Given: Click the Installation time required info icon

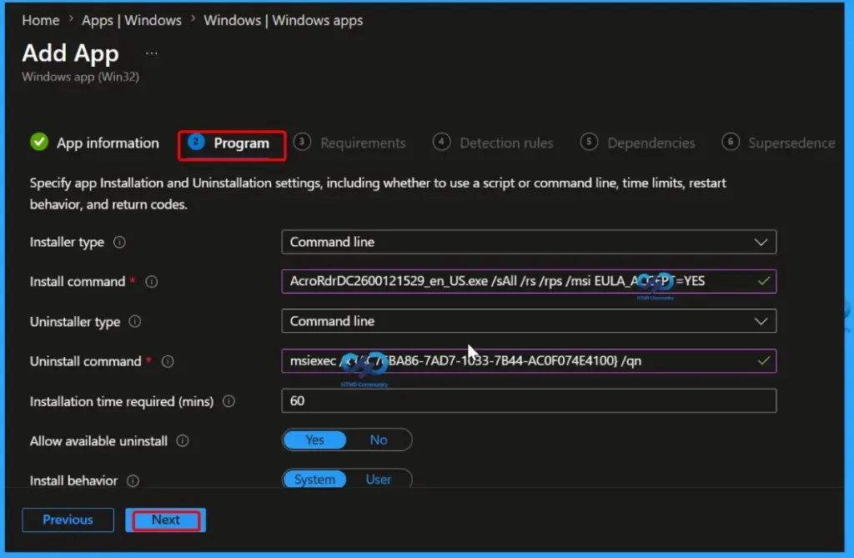Looking at the screenshot, I should click(x=229, y=401).
